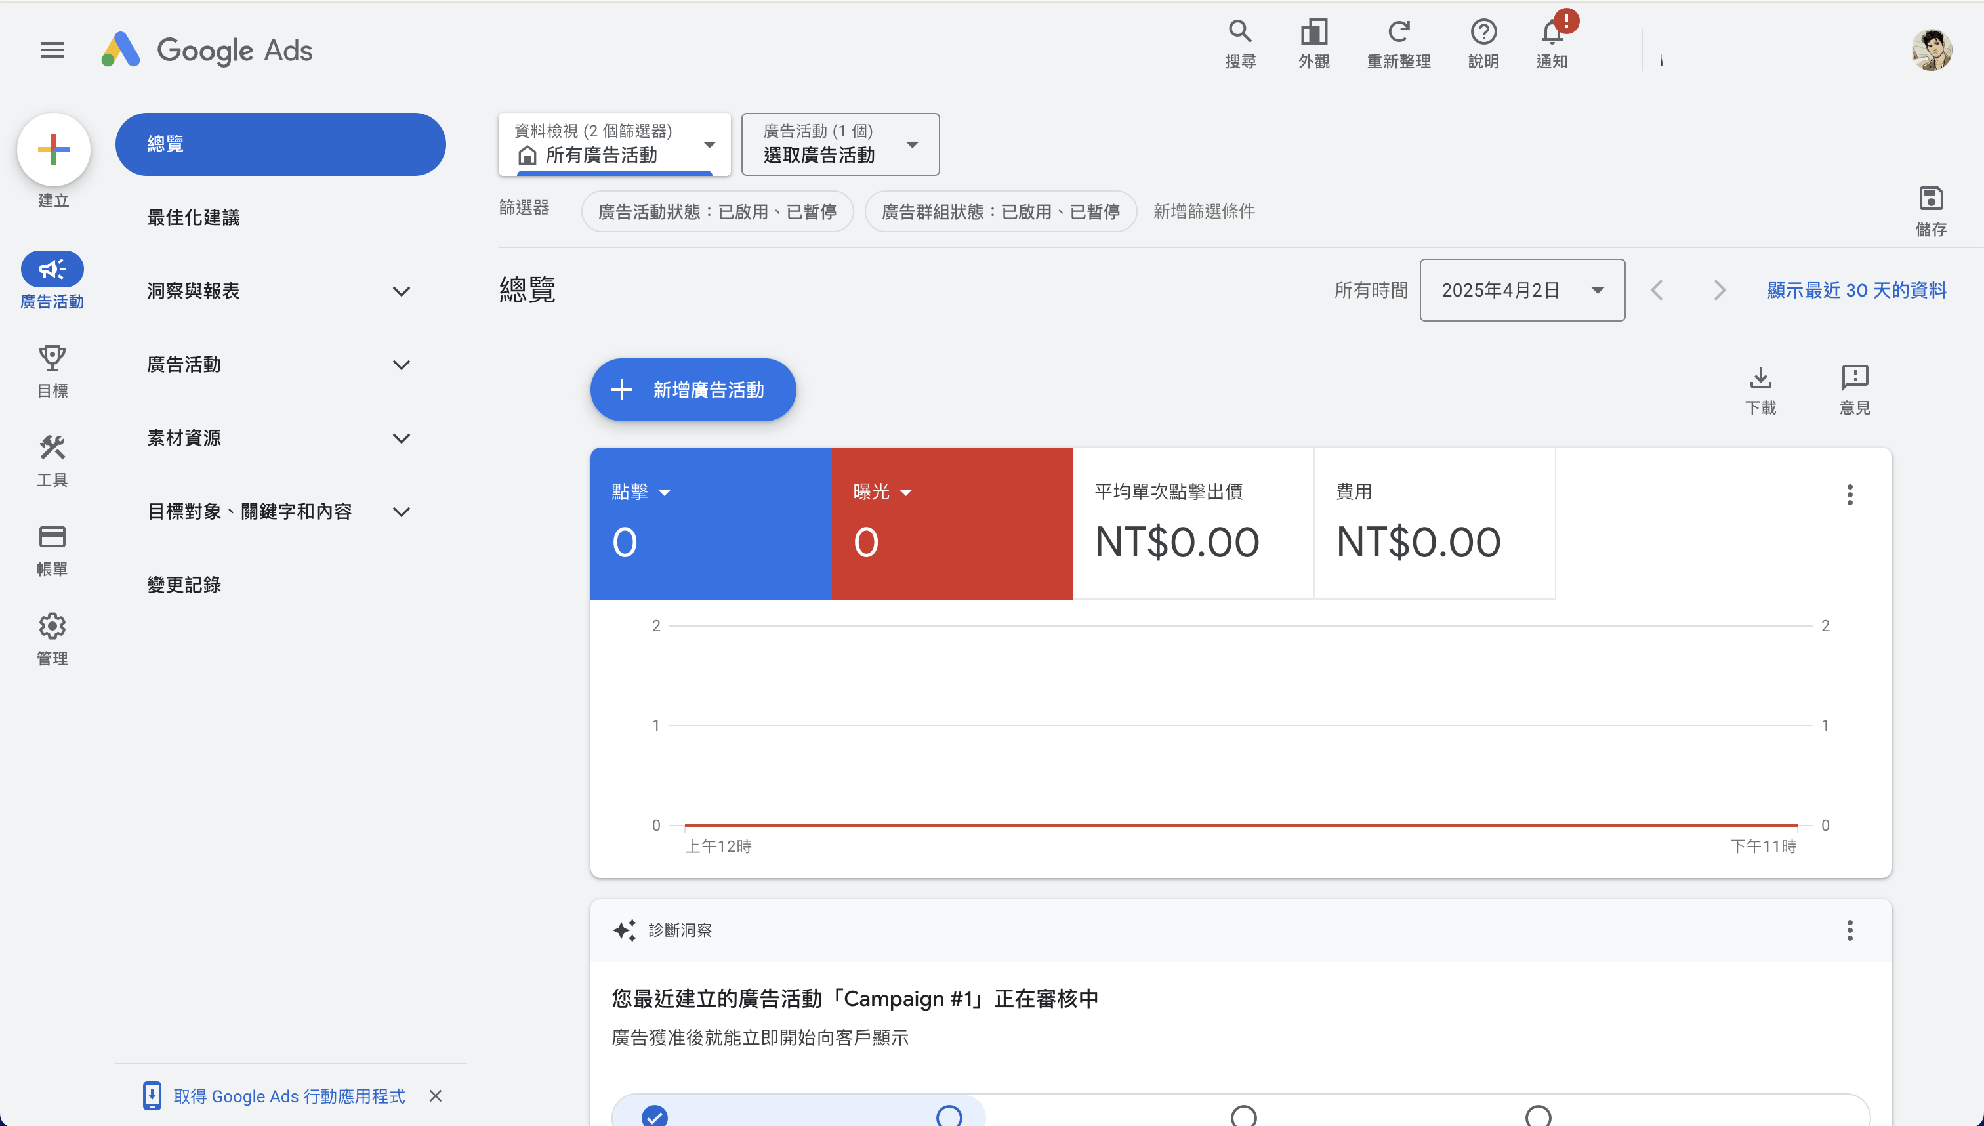Open the account profile avatar
1984x1126 pixels.
point(1932,51)
